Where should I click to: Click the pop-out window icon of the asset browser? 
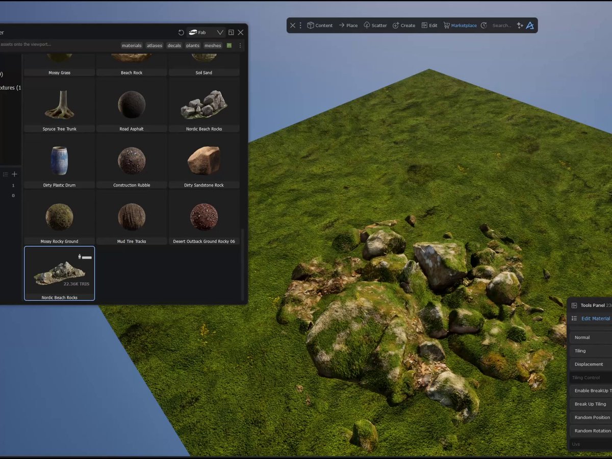click(231, 33)
